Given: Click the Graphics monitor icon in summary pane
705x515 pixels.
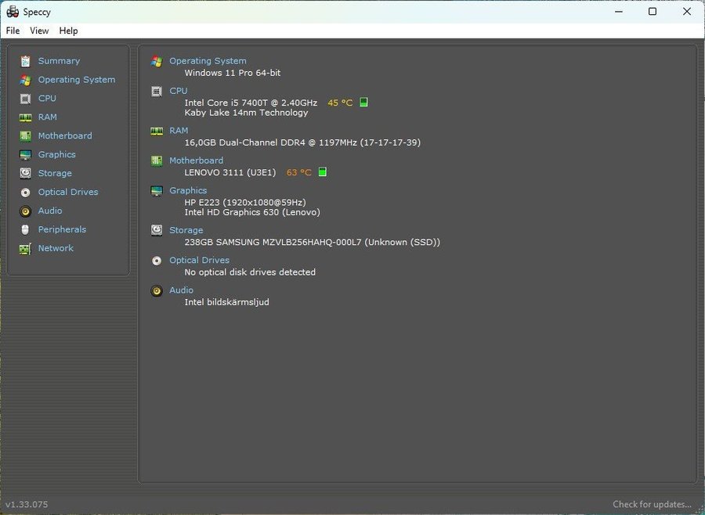Looking at the screenshot, I should (x=157, y=190).
